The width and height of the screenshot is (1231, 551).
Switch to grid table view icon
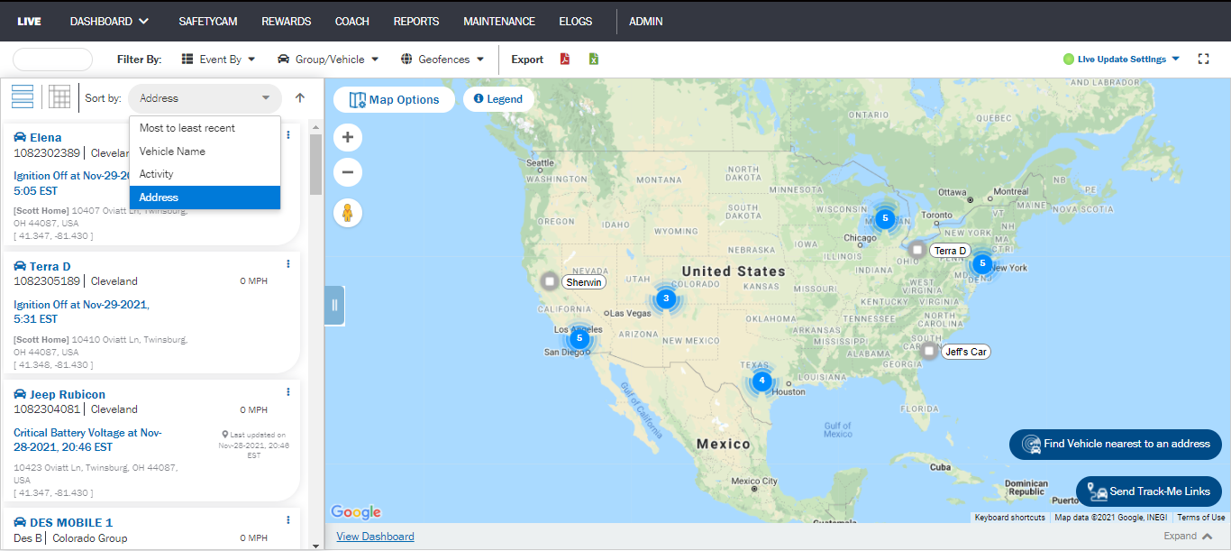point(59,96)
